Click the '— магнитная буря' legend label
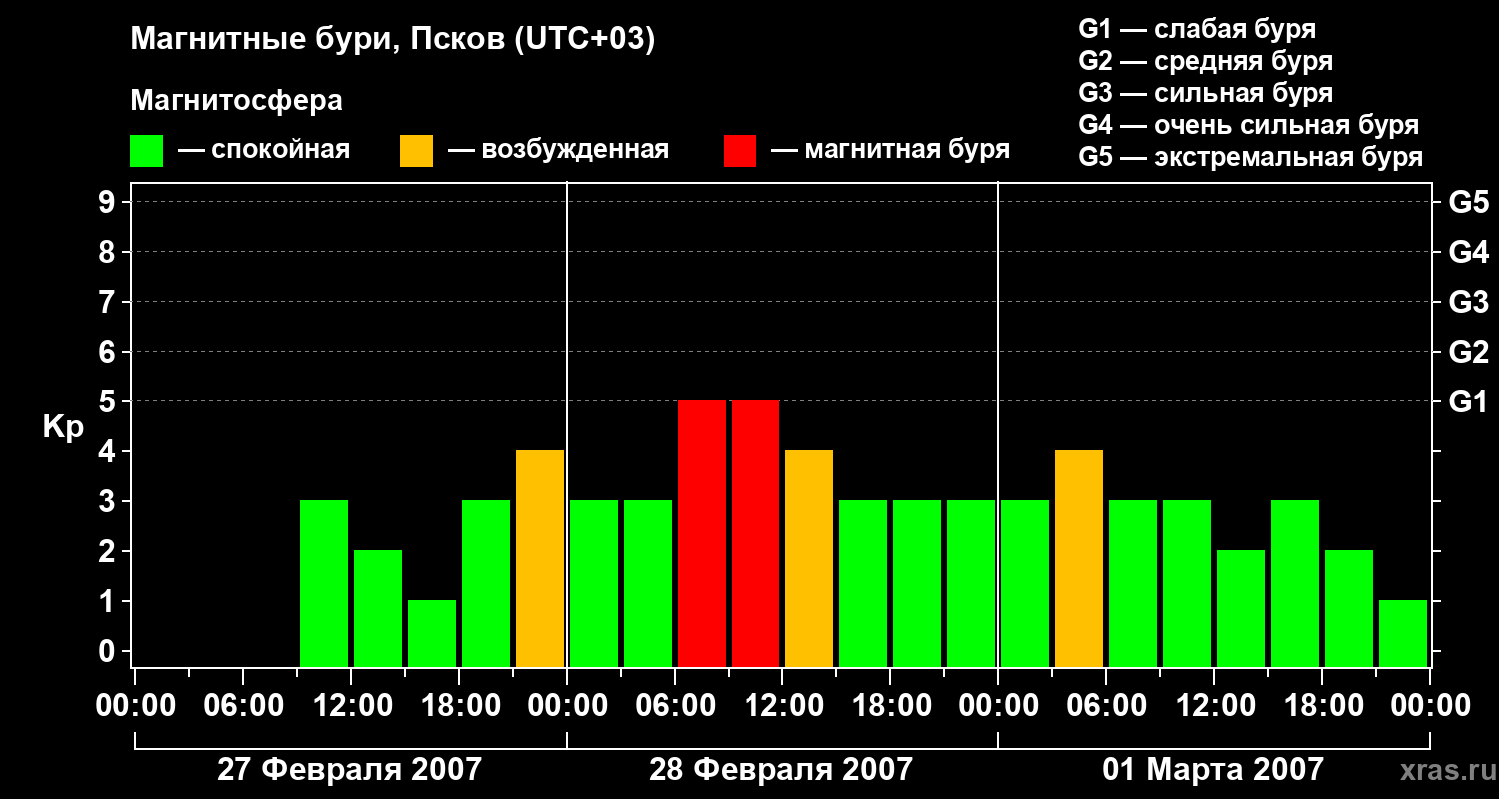This screenshot has width=1499, height=799. click(x=891, y=150)
